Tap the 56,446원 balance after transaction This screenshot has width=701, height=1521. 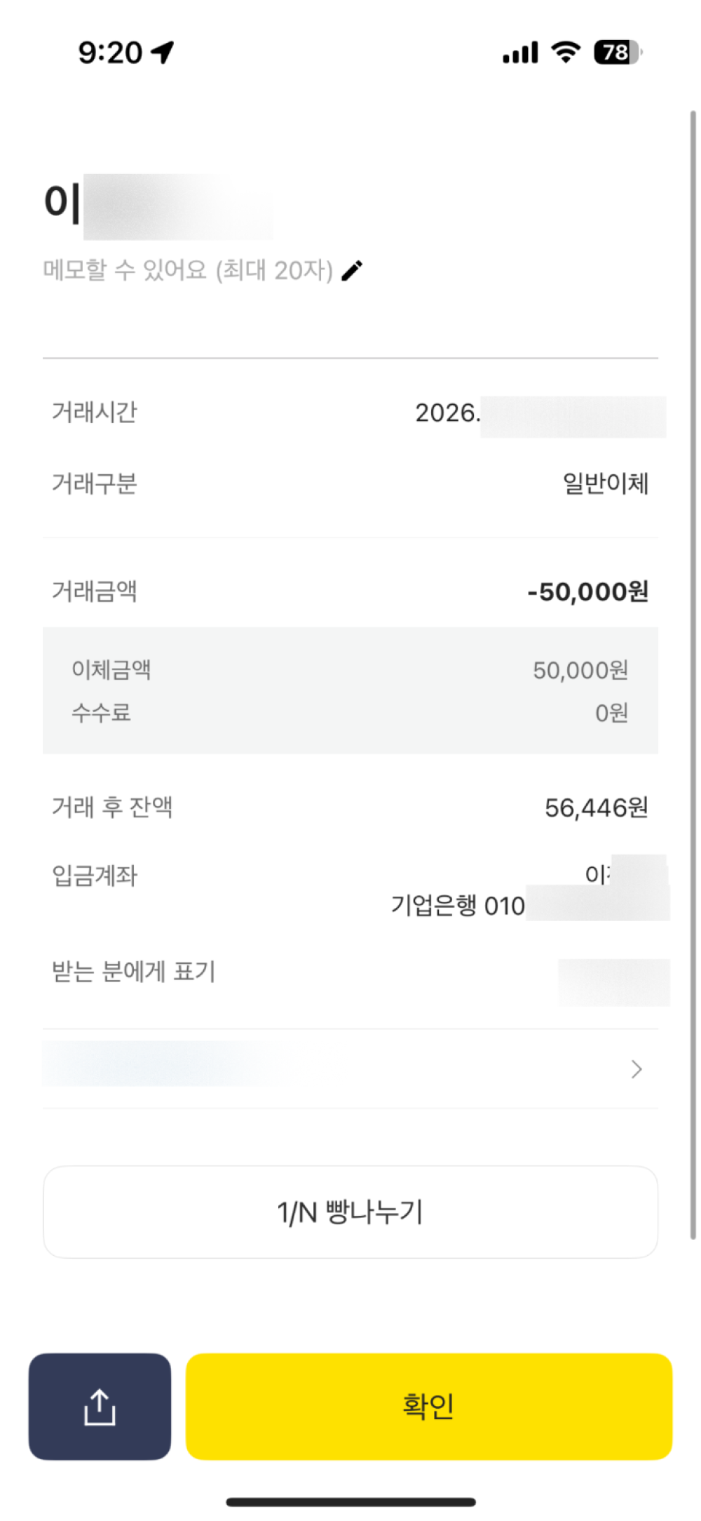[x=596, y=808]
